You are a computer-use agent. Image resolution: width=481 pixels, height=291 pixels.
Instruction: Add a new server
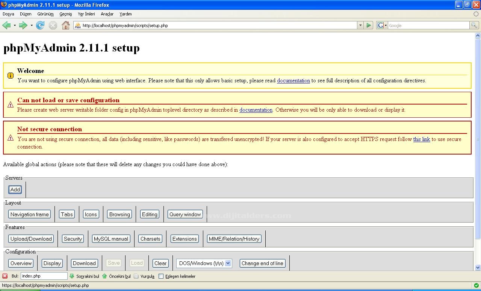(x=15, y=189)
